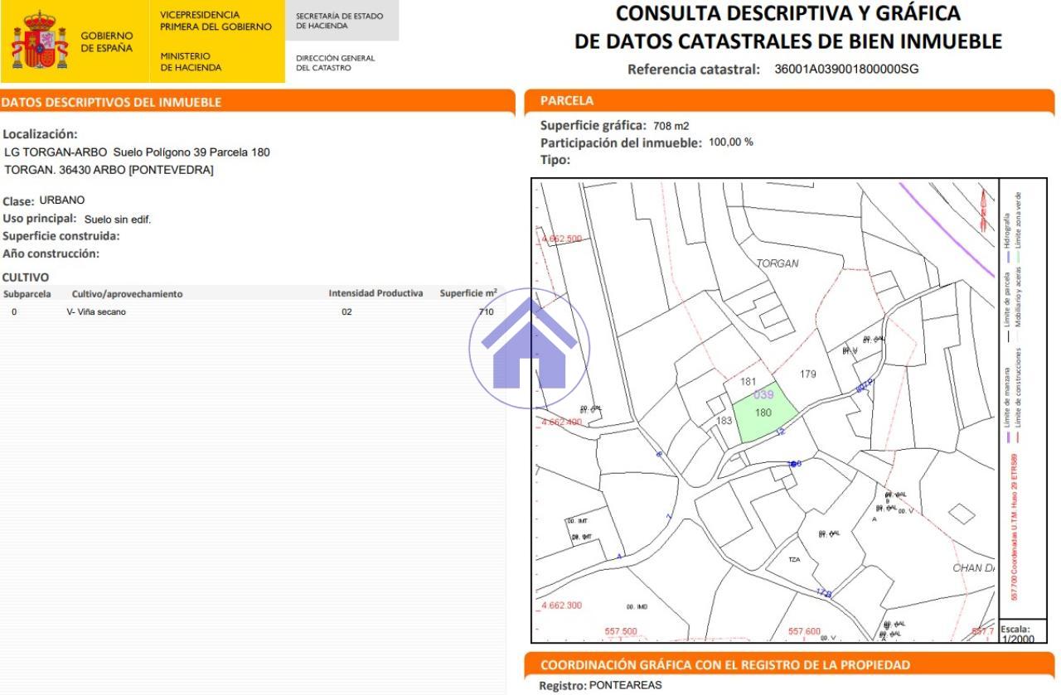The width and height of the screenshot is (1061, 695).
Task: Click coordinate label '4.662.400' on map
Action: pyautogui.click(x=562, y=422)
